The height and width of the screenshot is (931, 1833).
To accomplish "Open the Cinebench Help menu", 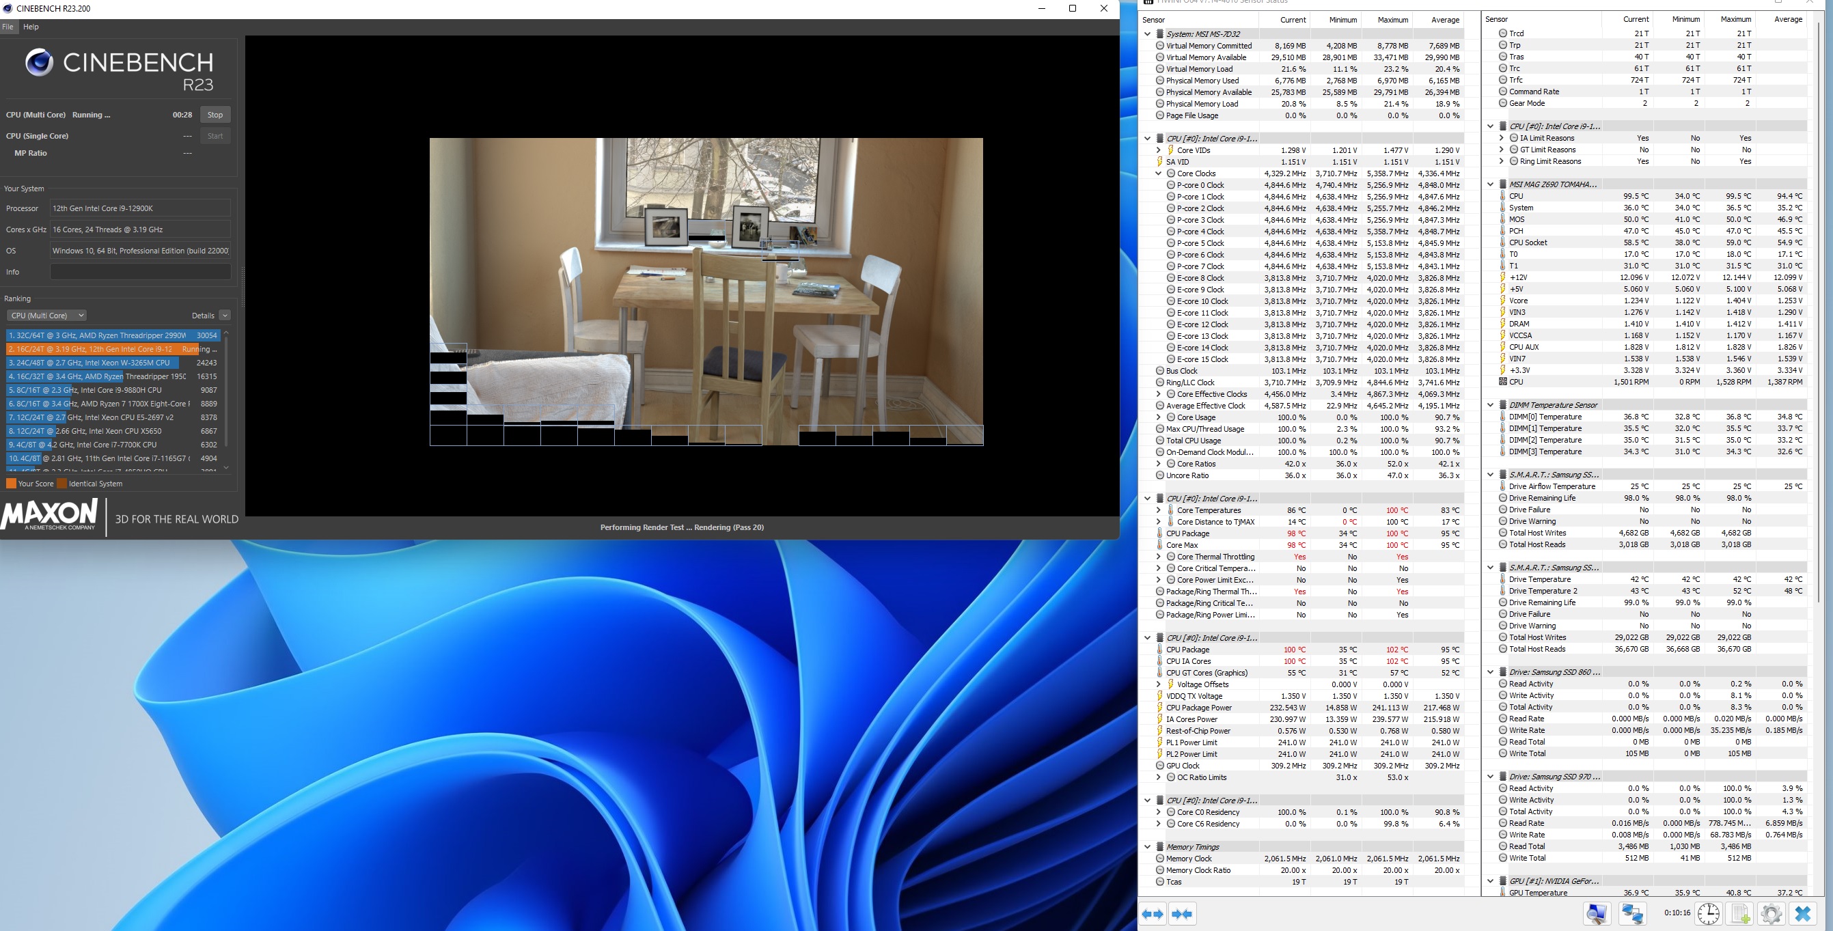I will [x=31, y=27].
